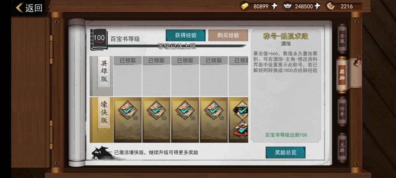This screenshot has width=396, height=178.
Task: Switch to the 任务 side tab
Action: tap(342, 111)
